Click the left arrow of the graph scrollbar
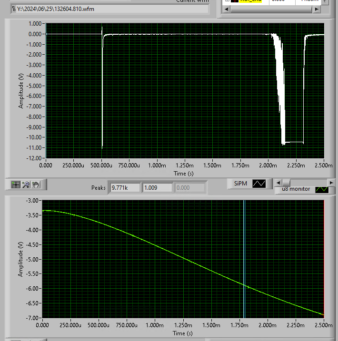Viewport: 338px width, 341px height. click(278, 183)
